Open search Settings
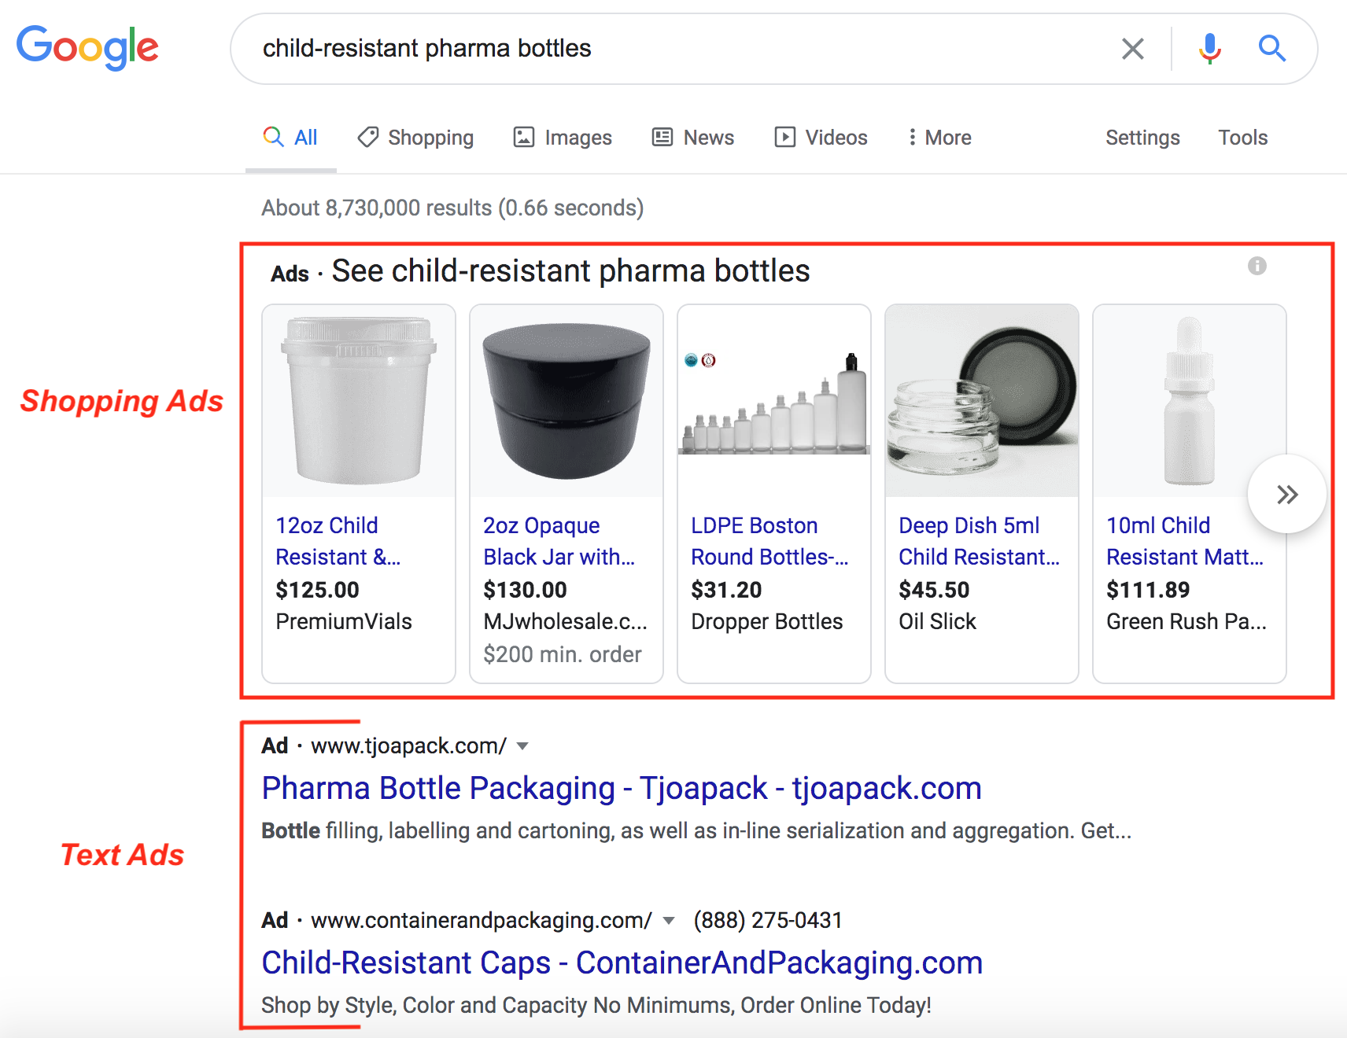This screenshot has width=1347, height=1038. point(1142,138)
